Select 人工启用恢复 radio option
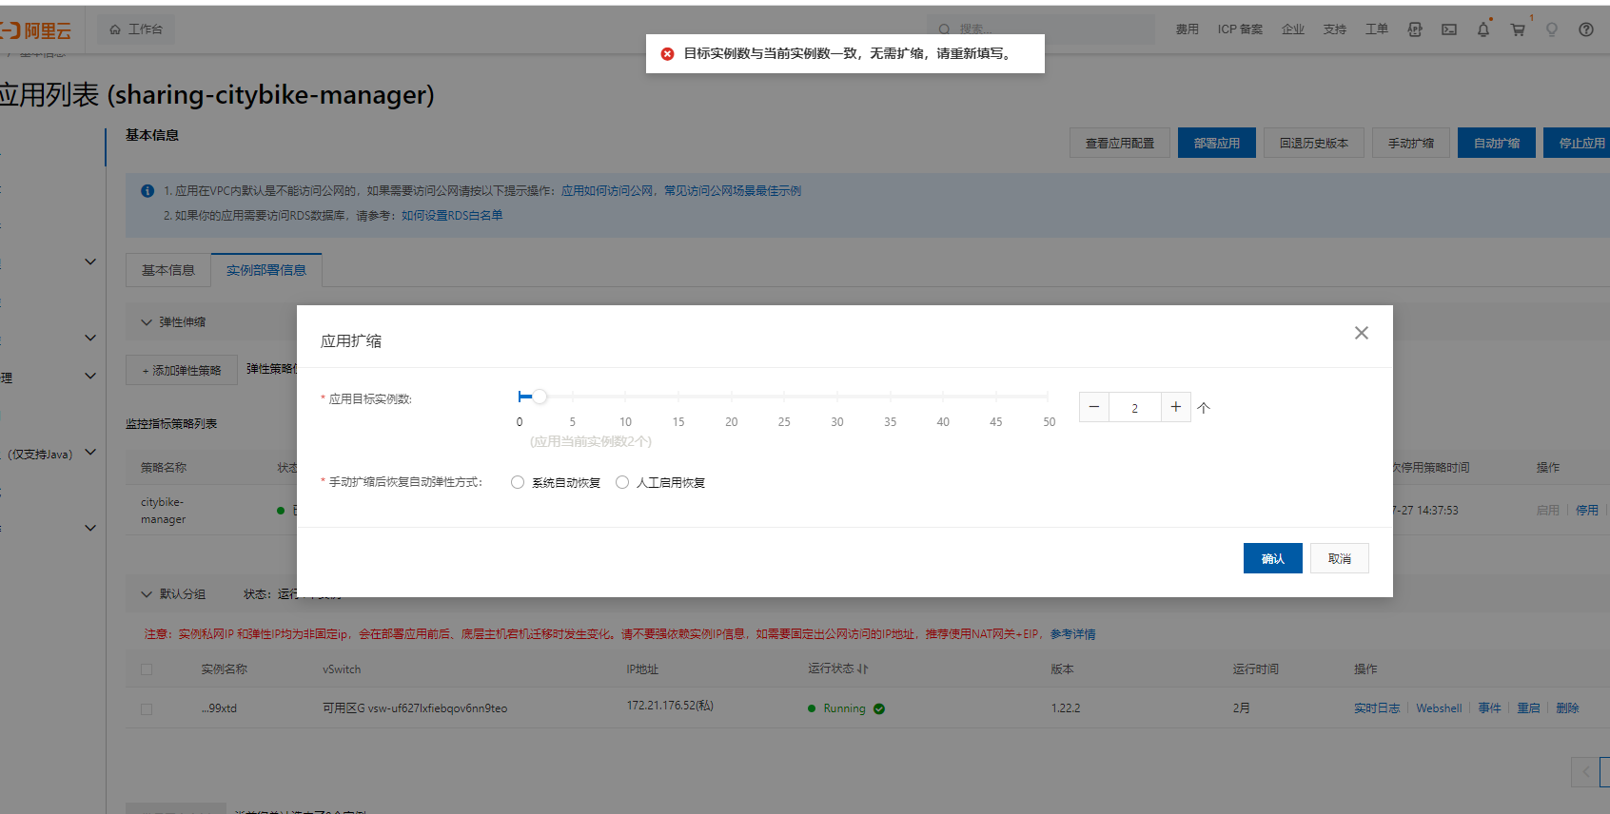Image resolution: width=1610 pixels, height=814 pixels. coord(622,482)
